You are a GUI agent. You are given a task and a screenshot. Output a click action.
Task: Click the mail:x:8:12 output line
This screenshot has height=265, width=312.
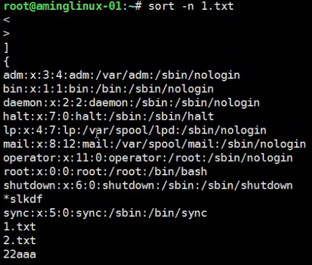point(154,144)
